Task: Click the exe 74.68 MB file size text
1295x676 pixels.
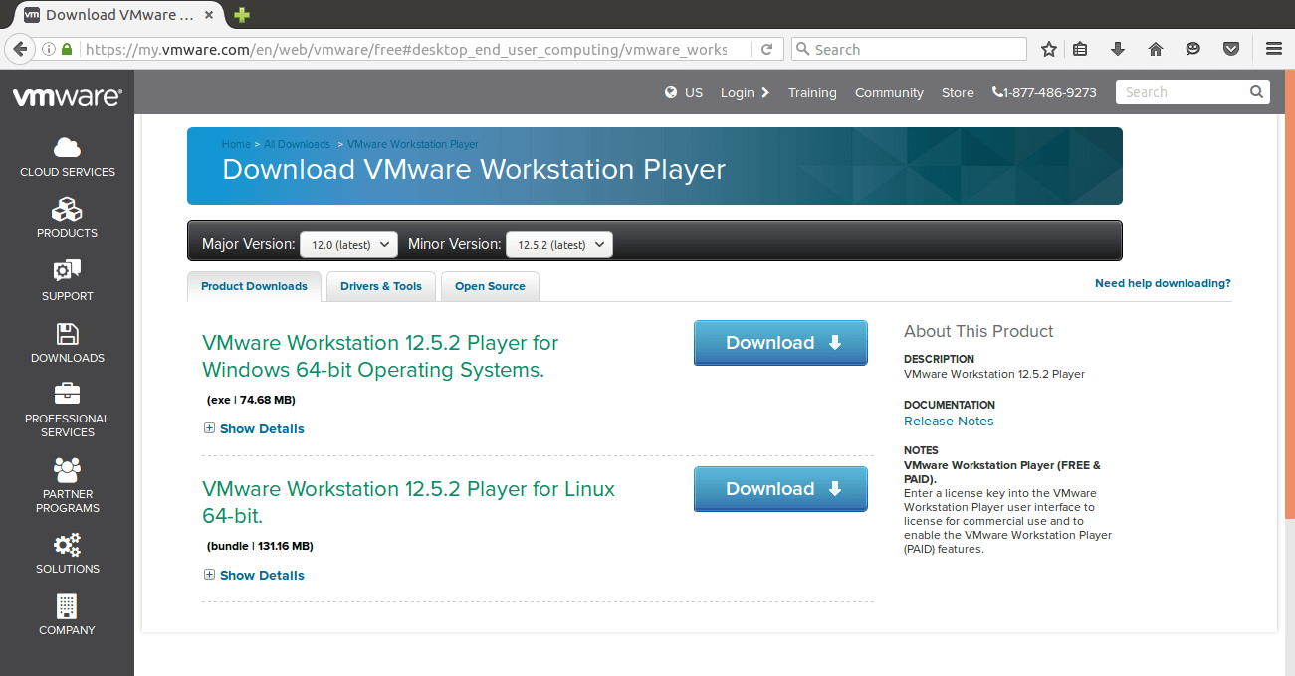Action: (x=251, y=400)
